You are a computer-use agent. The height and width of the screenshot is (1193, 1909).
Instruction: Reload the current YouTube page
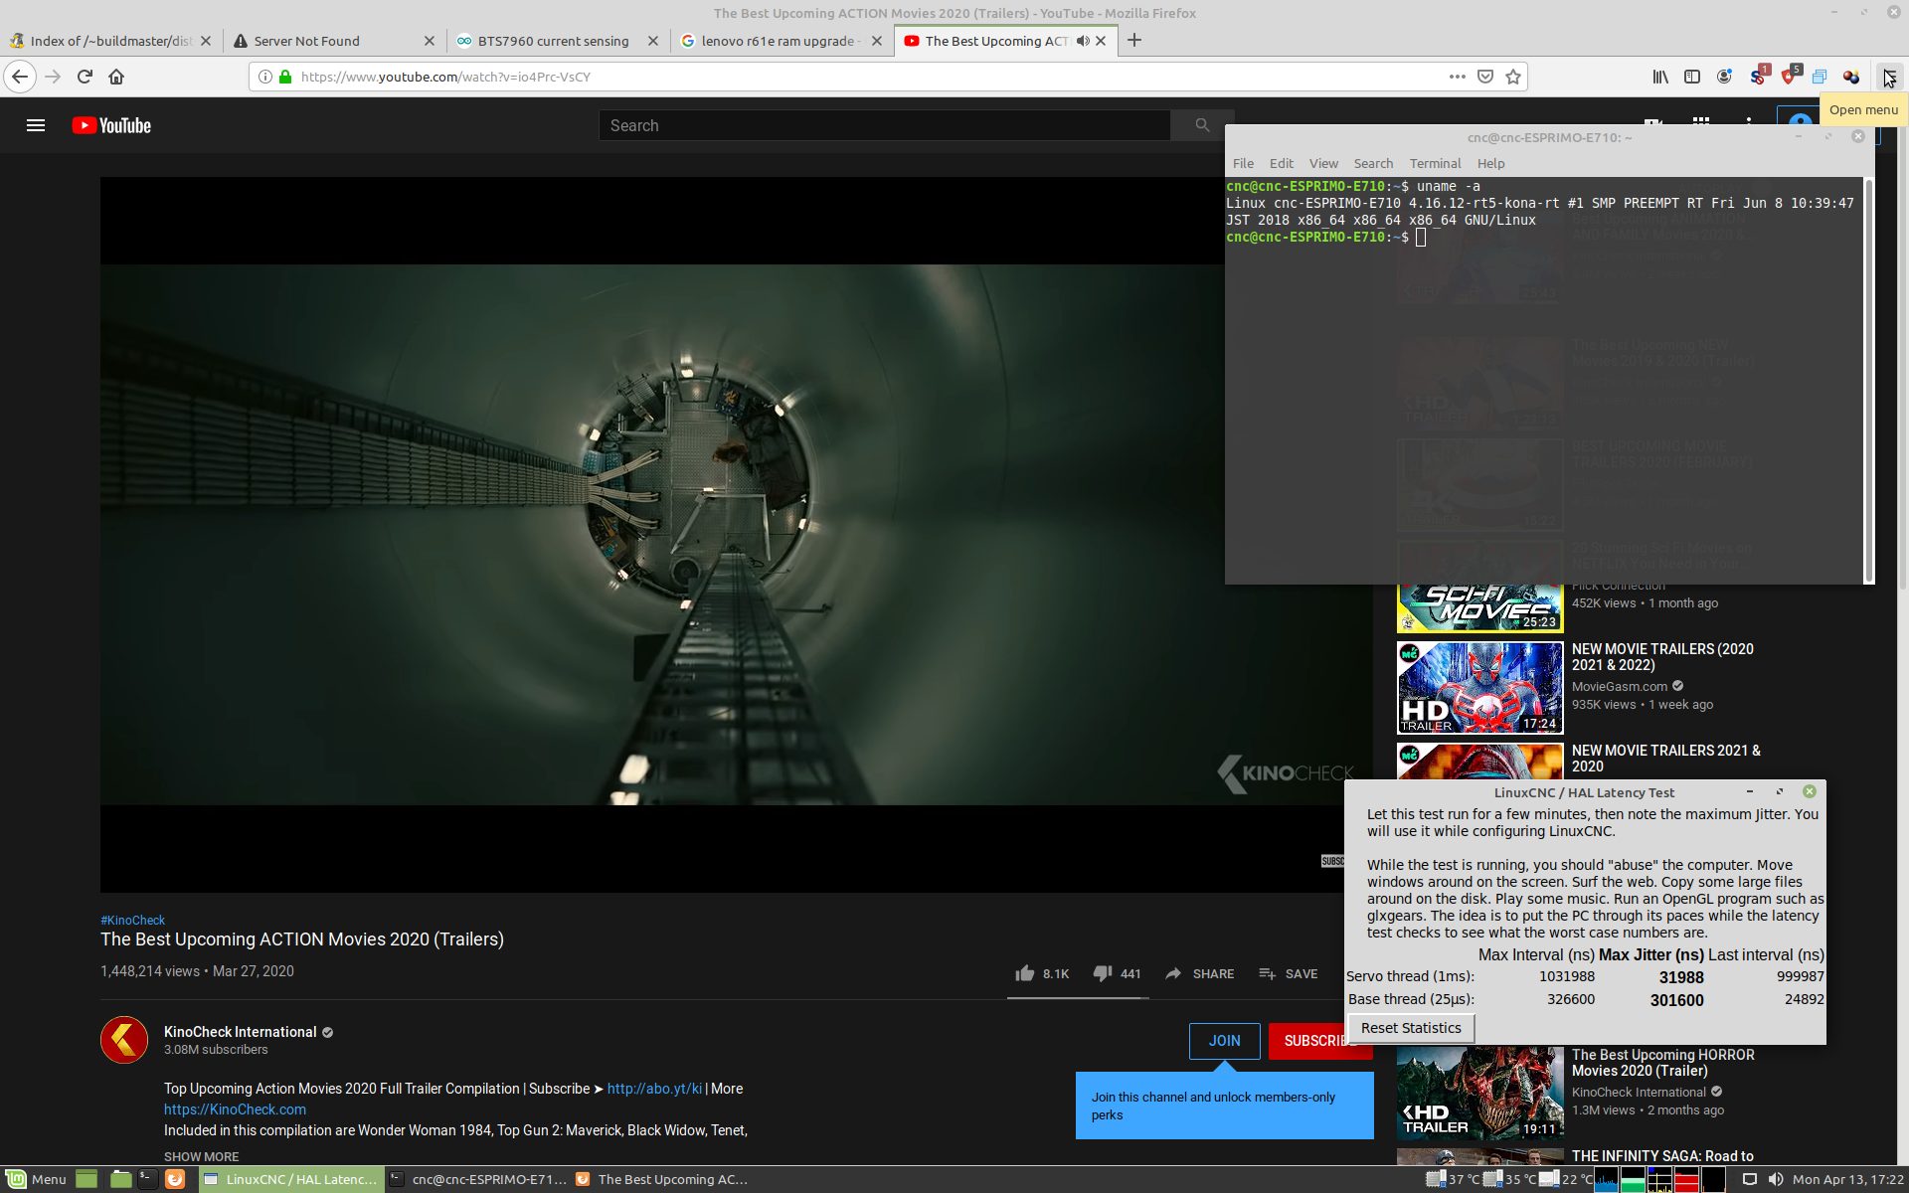coord(85,77)
